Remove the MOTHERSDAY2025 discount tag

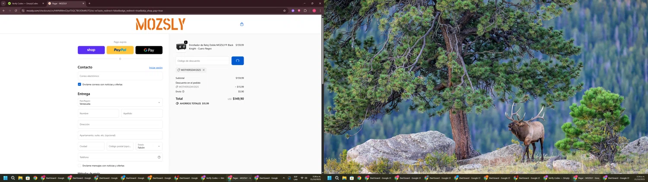pyautogui.click(x=203, y=70)
